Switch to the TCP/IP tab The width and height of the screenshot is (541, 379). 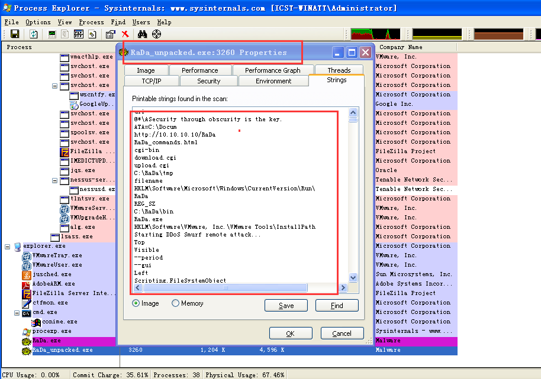coord(152,81)
